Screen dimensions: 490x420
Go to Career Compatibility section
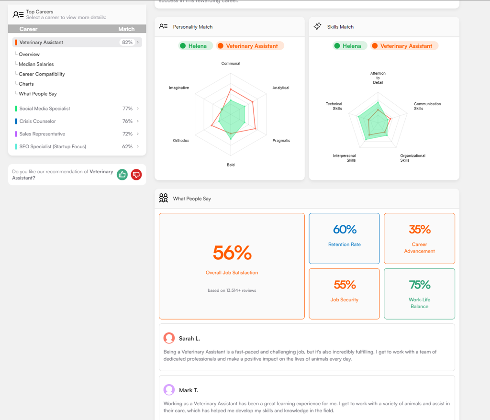(x=42, y=74)
